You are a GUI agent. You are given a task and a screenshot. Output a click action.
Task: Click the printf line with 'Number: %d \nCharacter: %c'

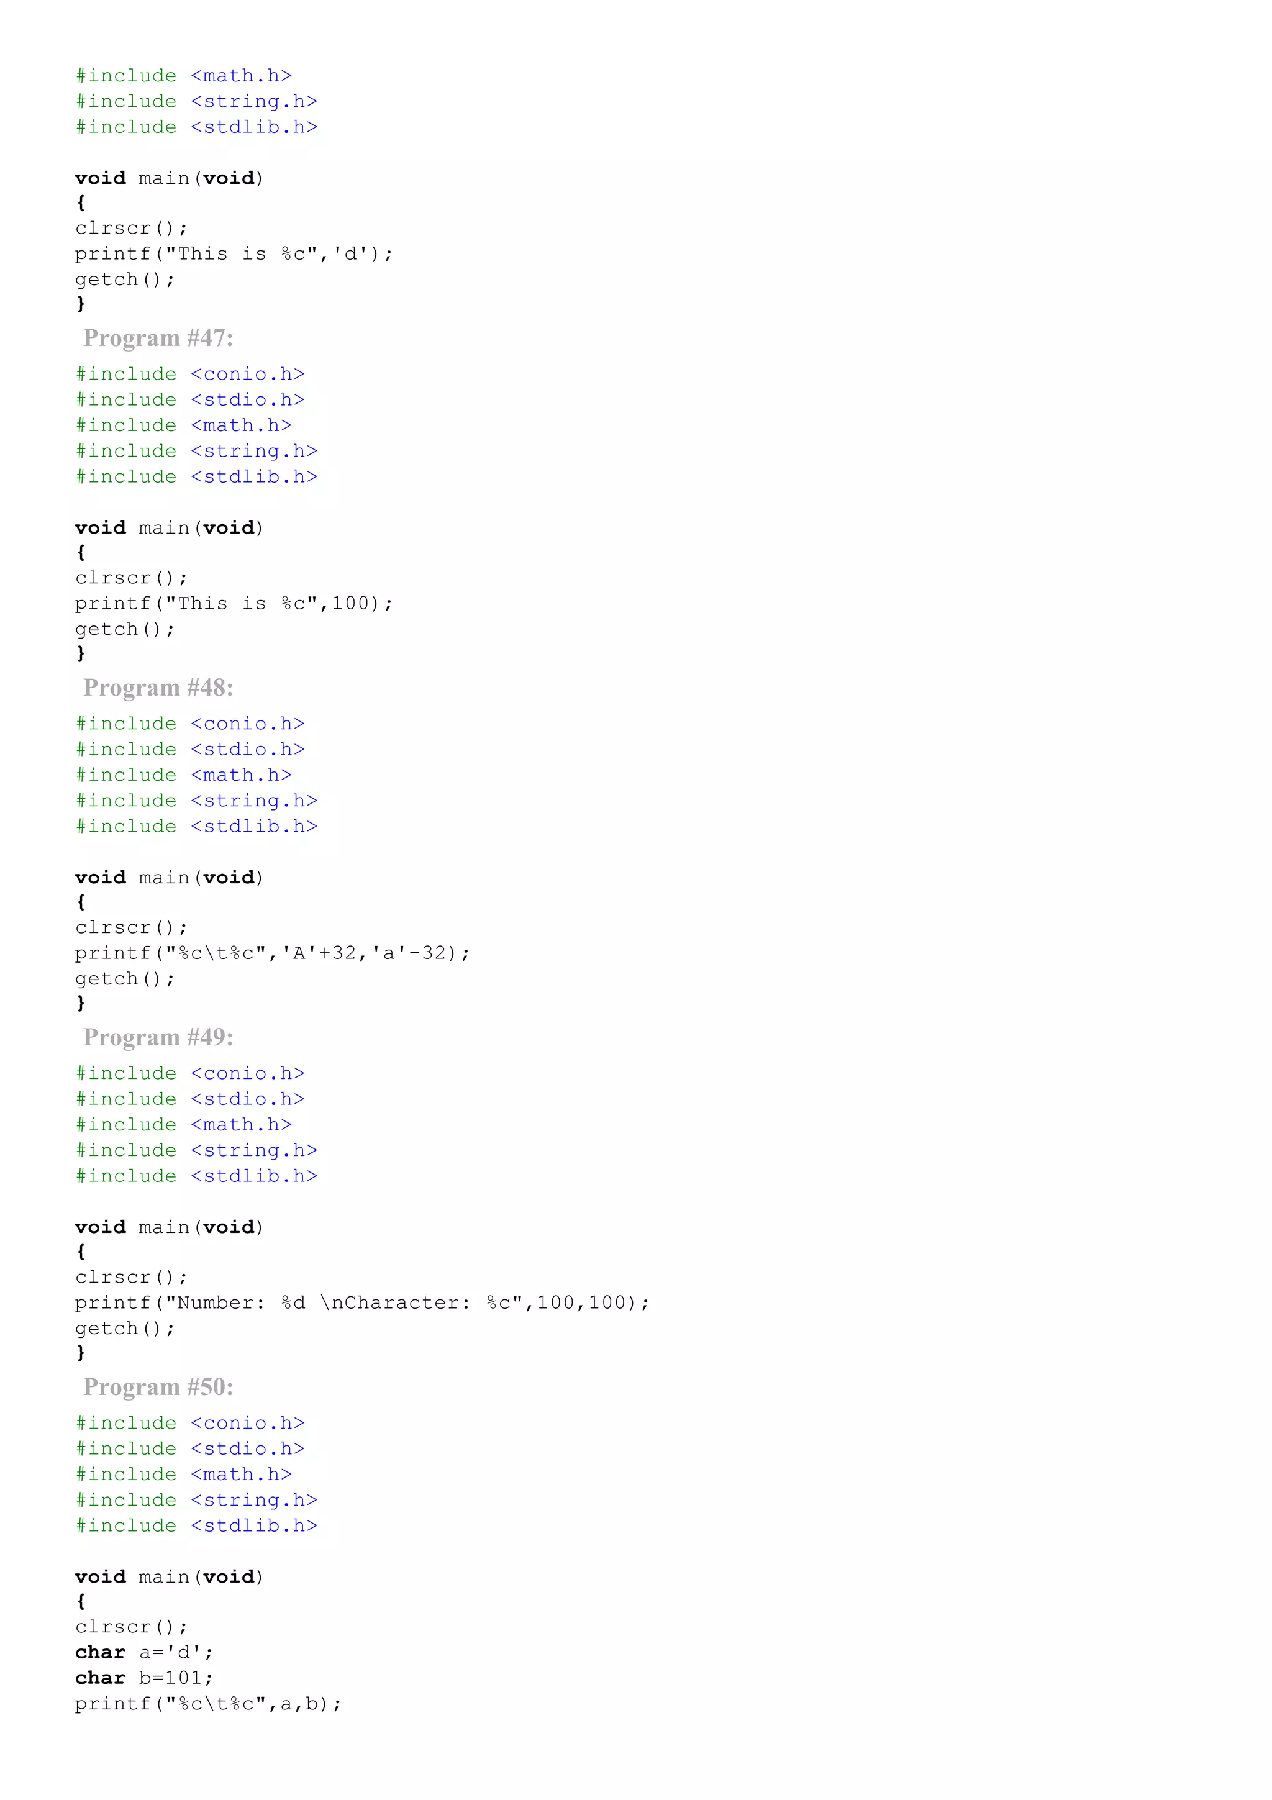(362, 1303)
